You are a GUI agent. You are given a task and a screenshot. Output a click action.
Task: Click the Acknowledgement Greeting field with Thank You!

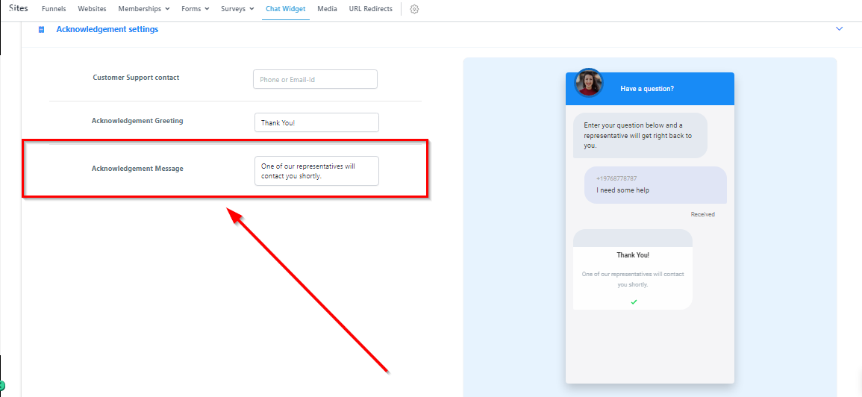[x=316, y=122]
